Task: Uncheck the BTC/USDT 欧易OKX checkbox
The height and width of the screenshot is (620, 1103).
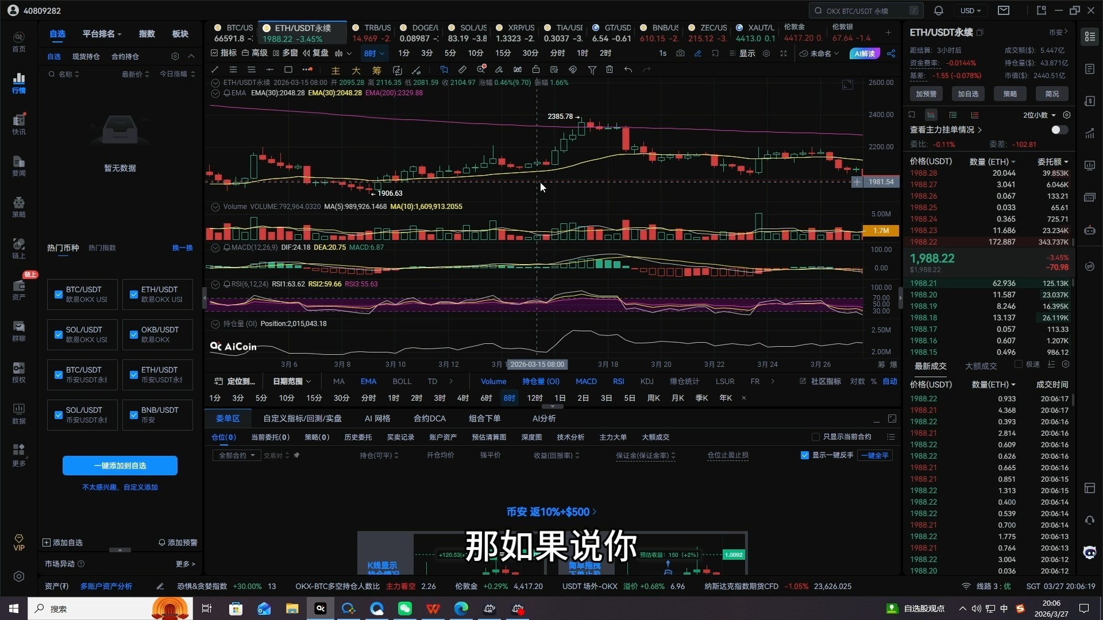Action: (58, 294)
